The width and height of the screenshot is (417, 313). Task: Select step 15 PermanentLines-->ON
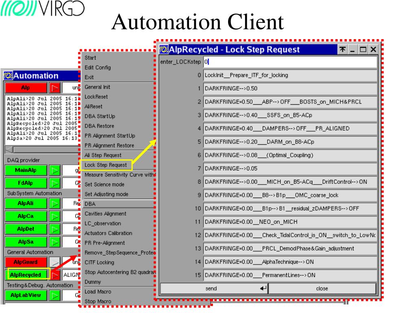(290, 275)
